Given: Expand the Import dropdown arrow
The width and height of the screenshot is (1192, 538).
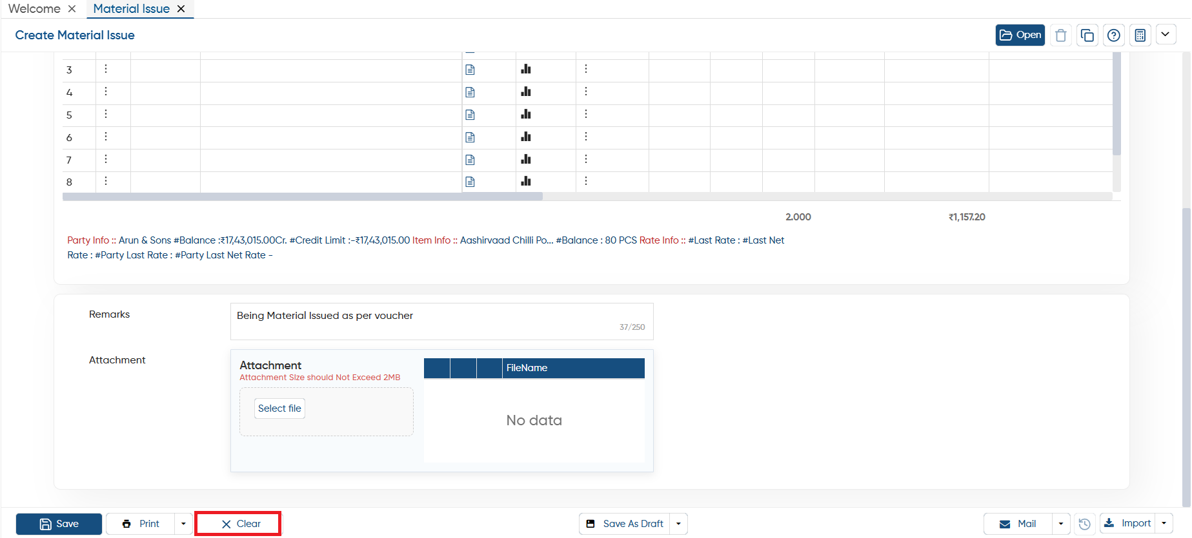Looking at the screenshot, I should [1164, 524].
